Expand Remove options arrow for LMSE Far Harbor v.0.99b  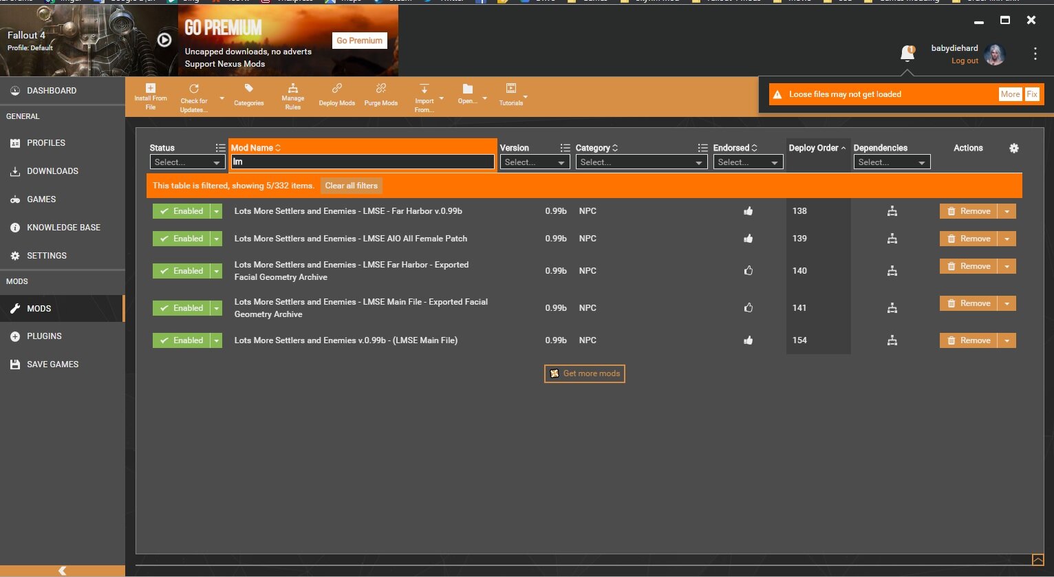coord(1007,211)
